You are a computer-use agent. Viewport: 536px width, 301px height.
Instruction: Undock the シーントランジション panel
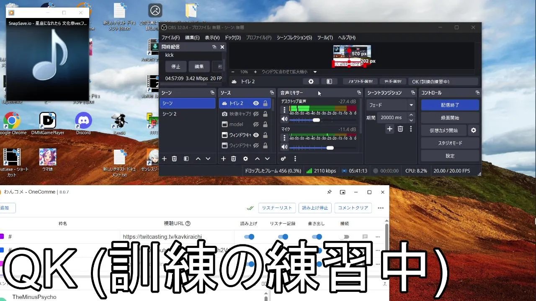point(413,93)
